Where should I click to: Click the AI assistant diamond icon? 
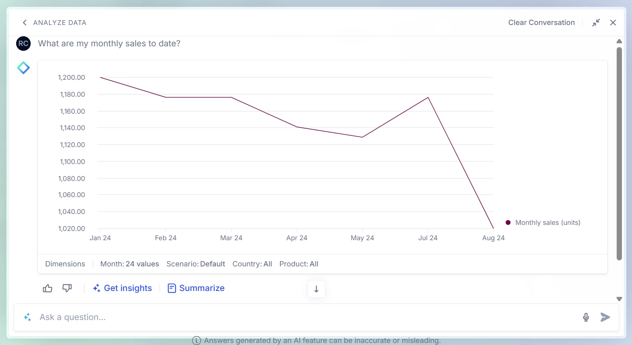pos(23,68)
